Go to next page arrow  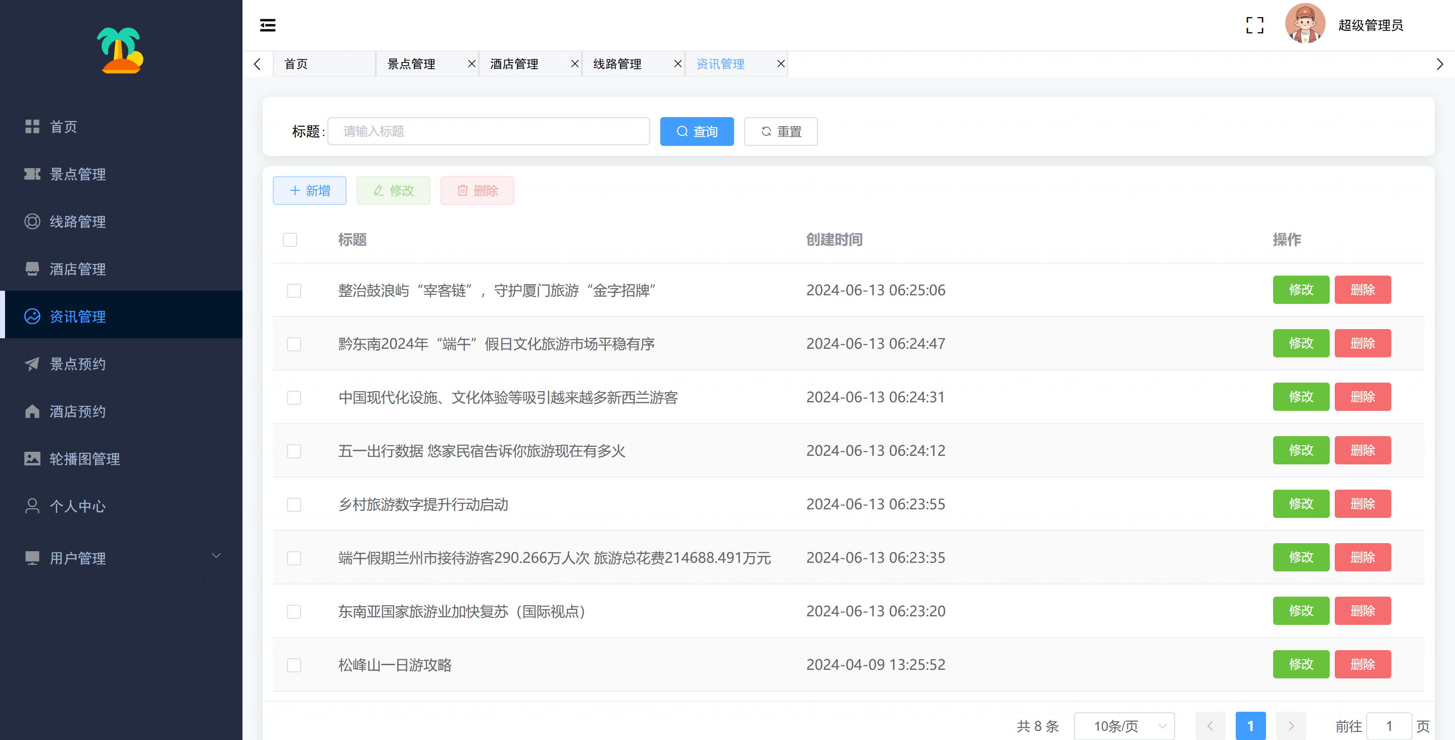click(1291, 726)
